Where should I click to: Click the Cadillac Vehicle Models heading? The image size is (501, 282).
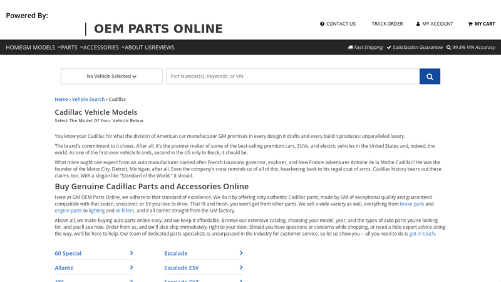(96, 112)
